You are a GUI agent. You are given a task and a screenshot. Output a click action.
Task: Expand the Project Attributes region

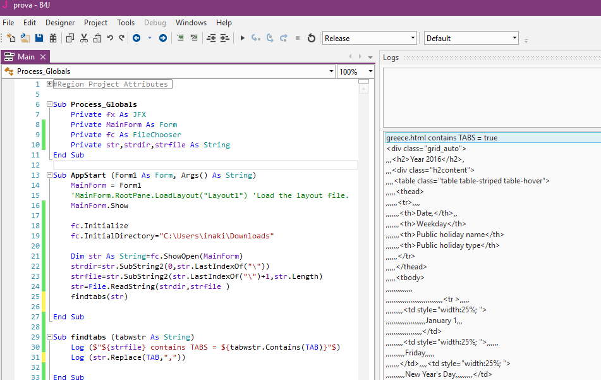(51, 82)
